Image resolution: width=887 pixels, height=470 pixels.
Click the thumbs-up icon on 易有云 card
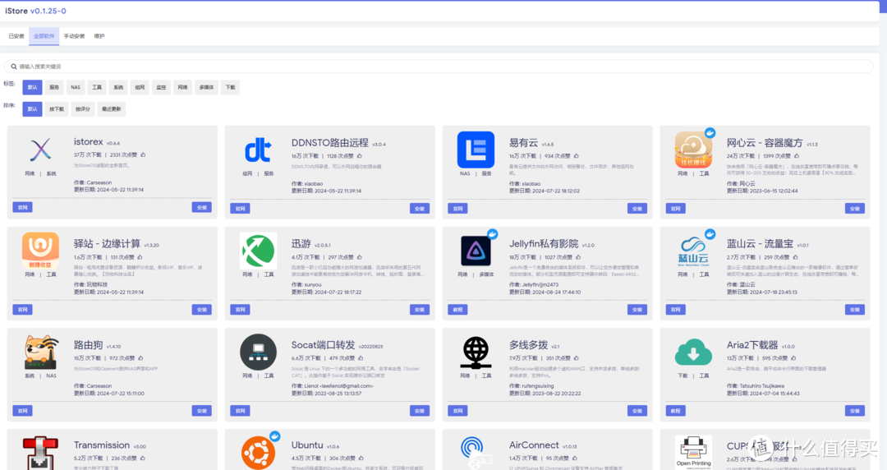click(x=577, y=156)
